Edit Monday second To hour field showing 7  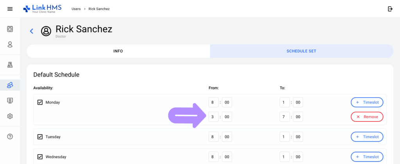(x=285, y=117)
